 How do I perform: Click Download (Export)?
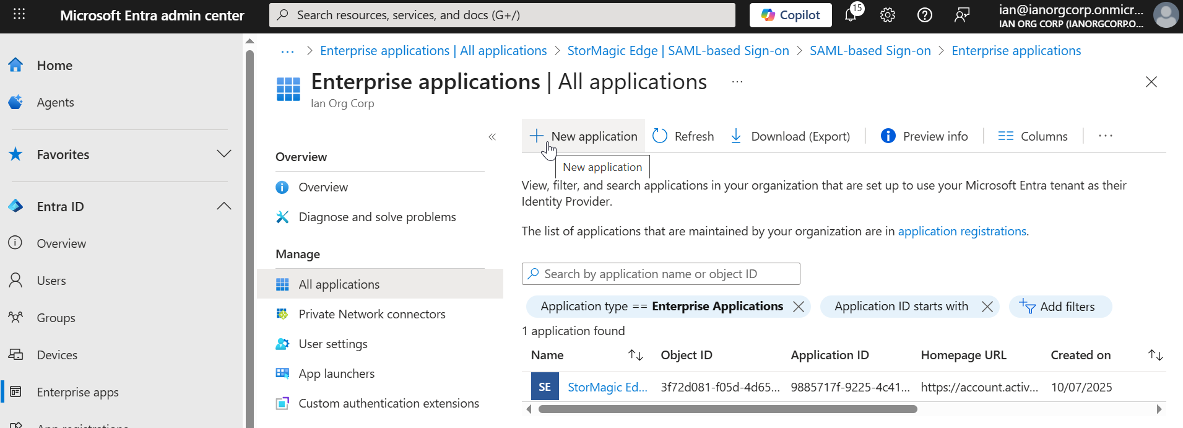click(790, 136)
